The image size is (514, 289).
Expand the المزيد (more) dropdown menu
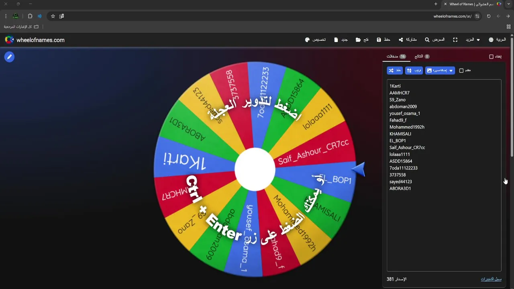(473, 40)
